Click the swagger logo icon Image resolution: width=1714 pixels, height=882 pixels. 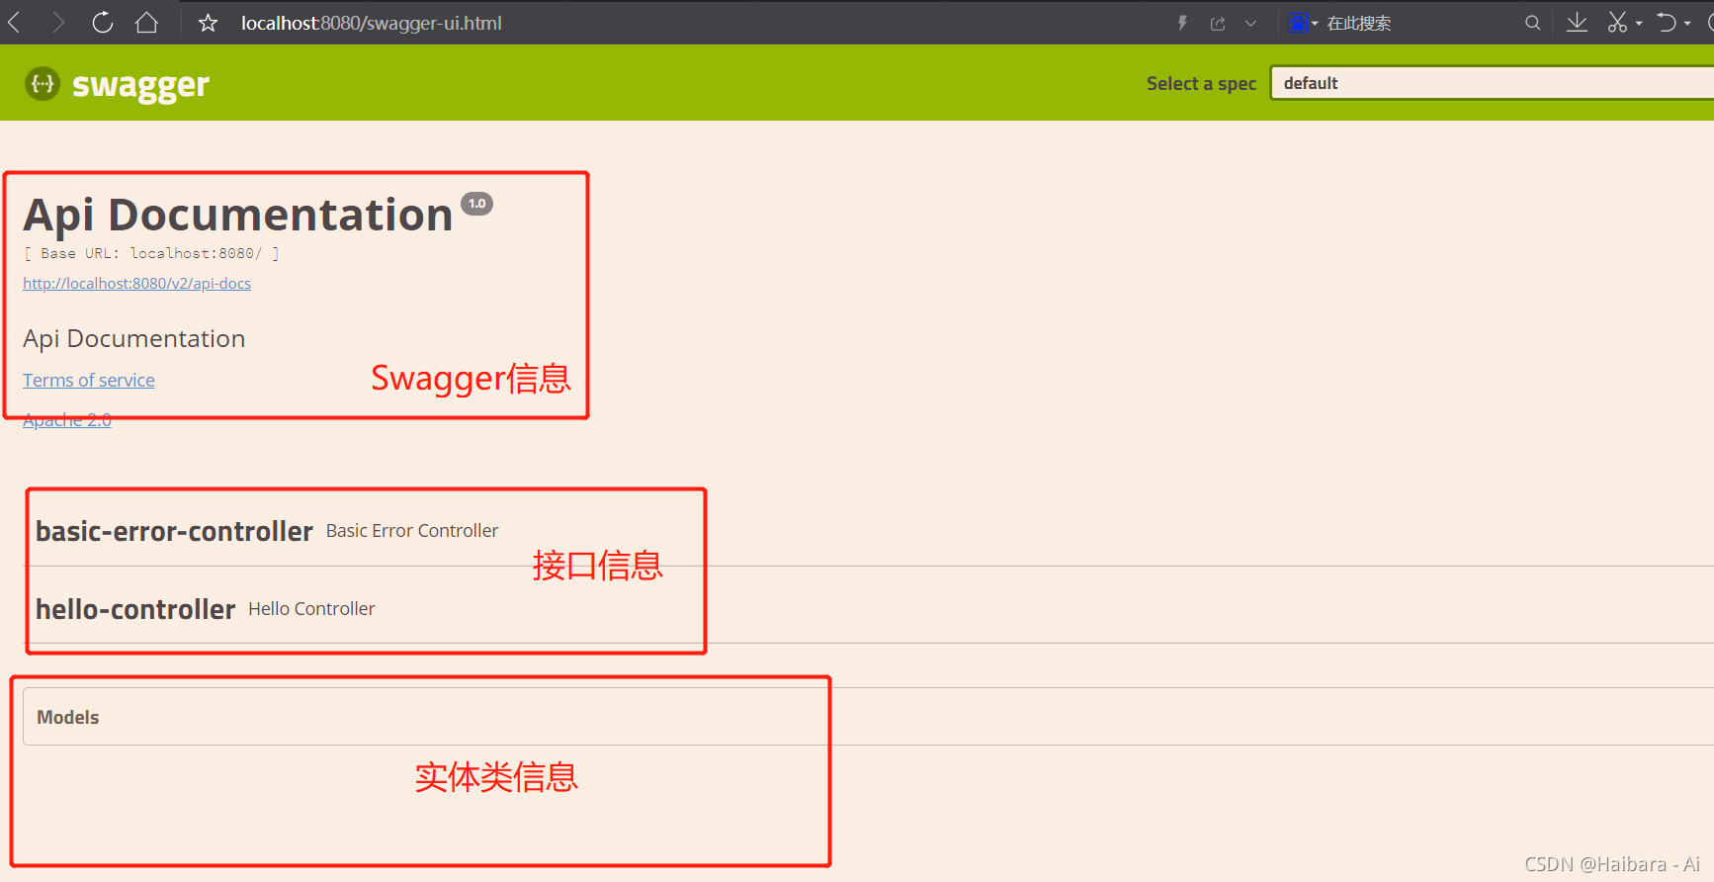[x=43, y=84]
